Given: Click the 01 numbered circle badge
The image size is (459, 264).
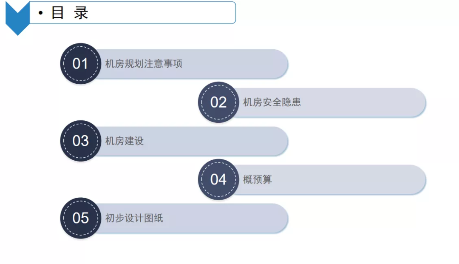Looking at the screenshot, I should click(80, 63).
